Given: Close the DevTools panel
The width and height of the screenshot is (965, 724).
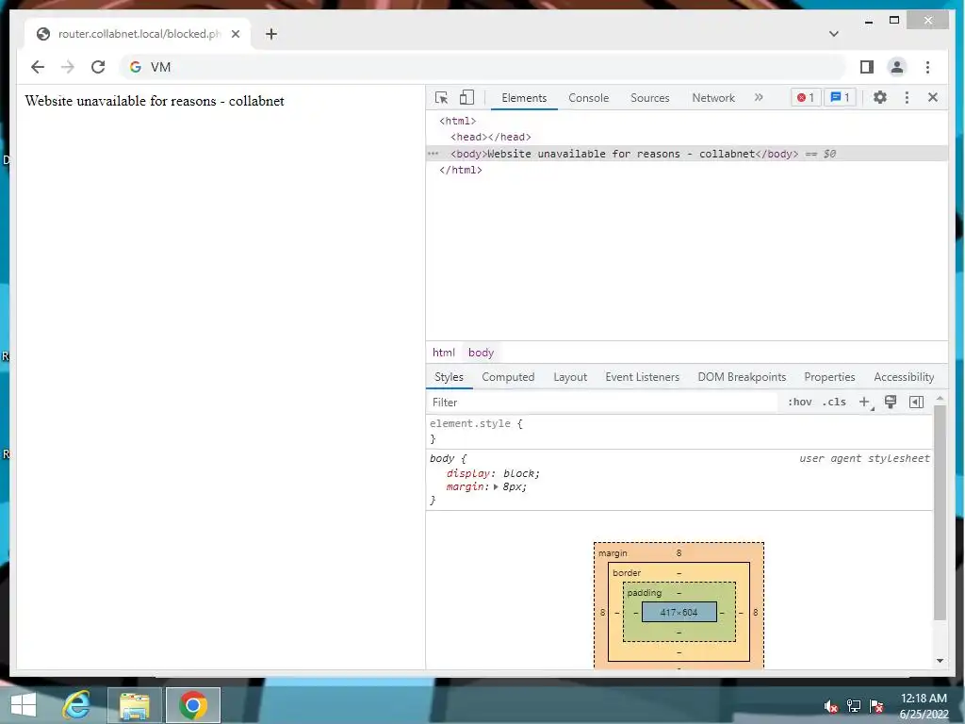Looking at the screenshot, I should 932,97.
